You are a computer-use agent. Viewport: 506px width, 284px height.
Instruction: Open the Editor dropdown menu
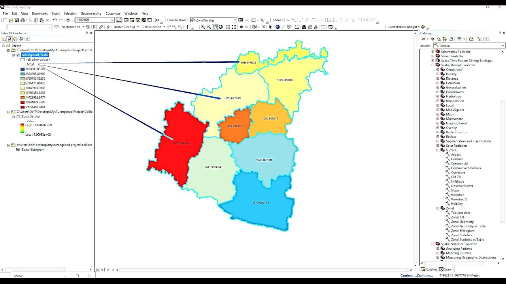pos(278,20)
